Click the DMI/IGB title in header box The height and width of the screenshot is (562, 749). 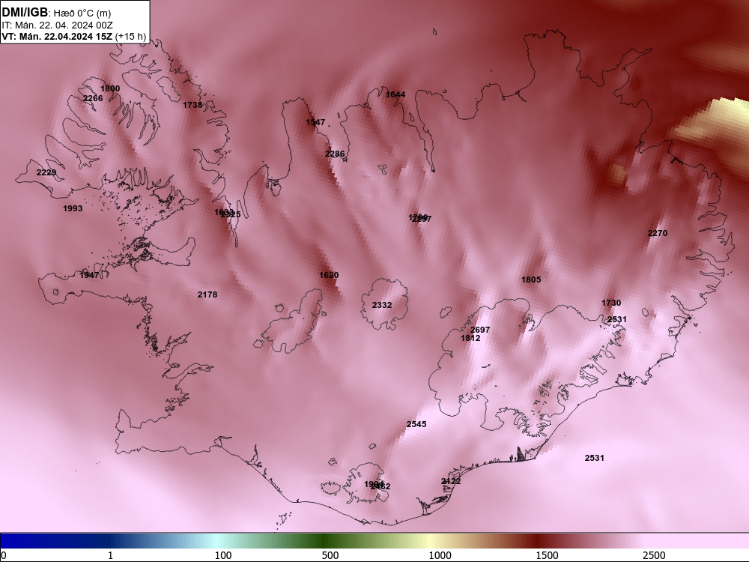(x=25, y=13)
